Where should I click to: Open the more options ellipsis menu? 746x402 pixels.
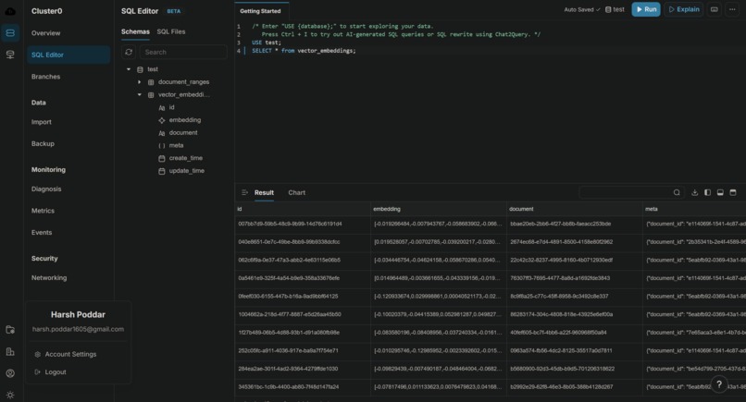click(732, 9)
